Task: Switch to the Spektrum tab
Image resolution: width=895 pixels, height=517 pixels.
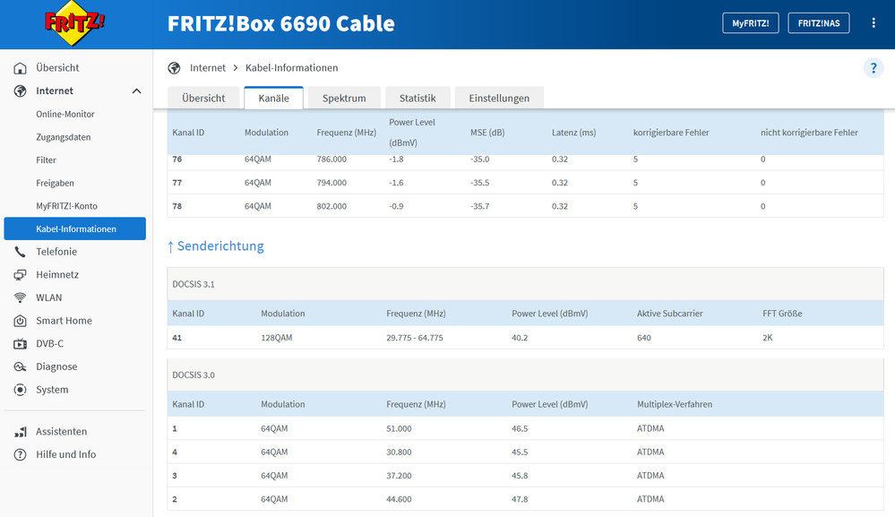Action: point(343,97)
